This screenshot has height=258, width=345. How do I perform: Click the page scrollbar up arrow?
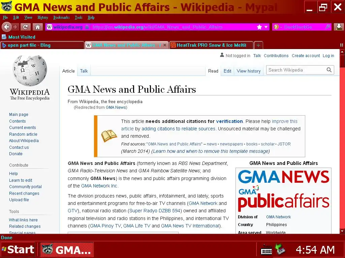(342, 52)
